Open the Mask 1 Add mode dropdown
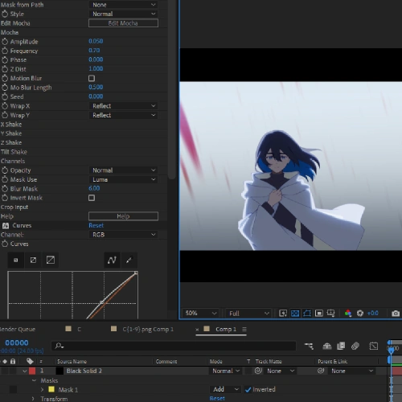 (x=225, y=389)
